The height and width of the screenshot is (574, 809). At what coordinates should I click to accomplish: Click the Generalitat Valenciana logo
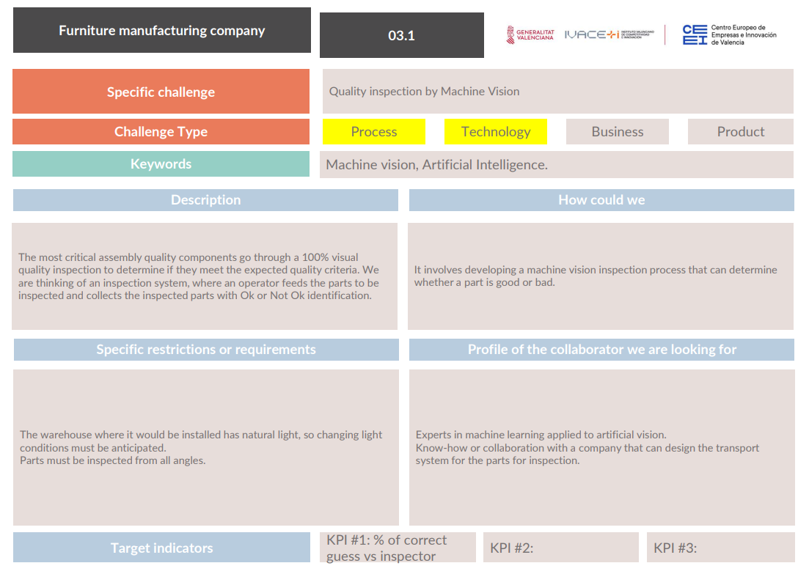point(530,35)
